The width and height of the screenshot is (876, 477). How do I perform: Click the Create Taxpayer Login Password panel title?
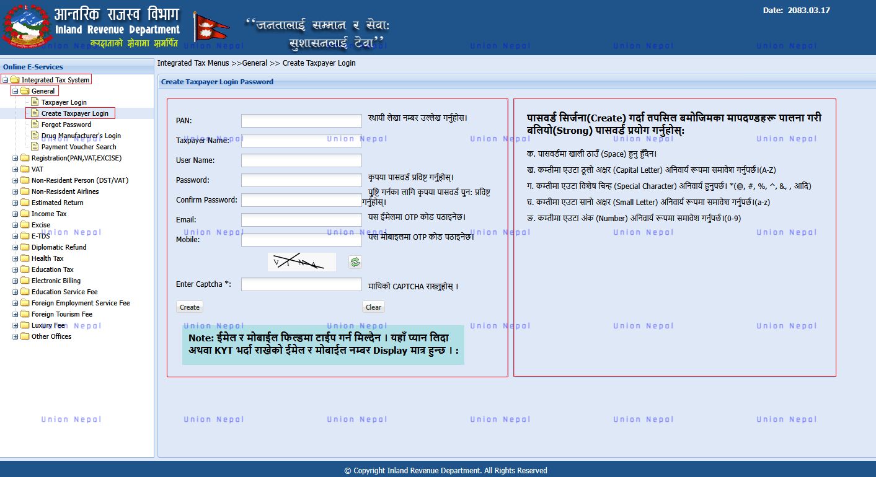[217, 82]
